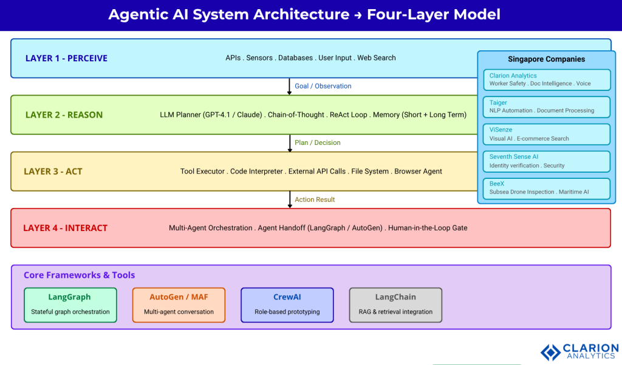Open the Seventh Sense AI company card
Screen dimensions: 622x365
point(546,161)
